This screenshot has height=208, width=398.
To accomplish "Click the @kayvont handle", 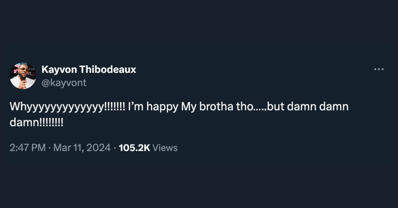I will [64, 83].
